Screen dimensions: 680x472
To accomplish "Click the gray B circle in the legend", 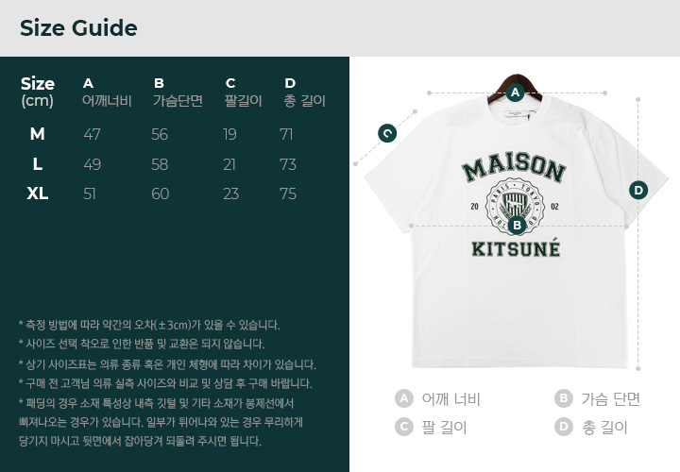I will 564,398.
